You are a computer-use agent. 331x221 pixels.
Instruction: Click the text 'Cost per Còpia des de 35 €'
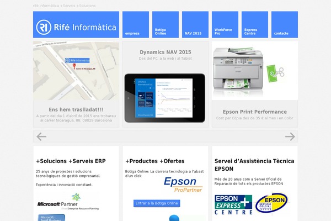pos(241,118)
